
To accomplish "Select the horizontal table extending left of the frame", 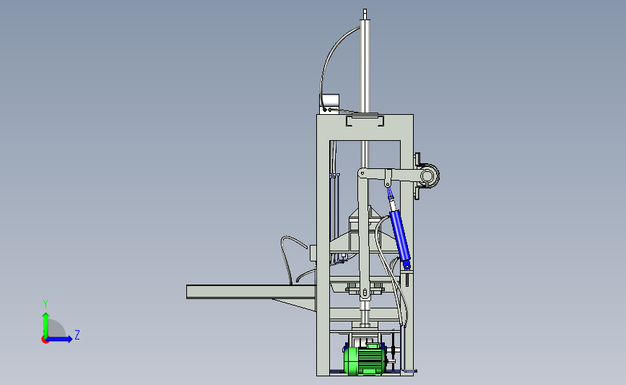I will point(251,292).
